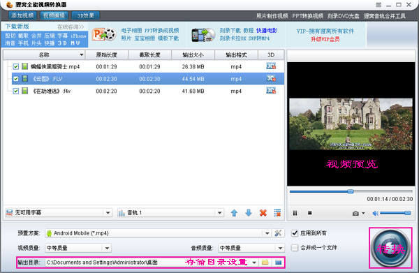Take a snapshot with the camera icon
Viewport: 419px width, 273px height.
coord(355,213)
